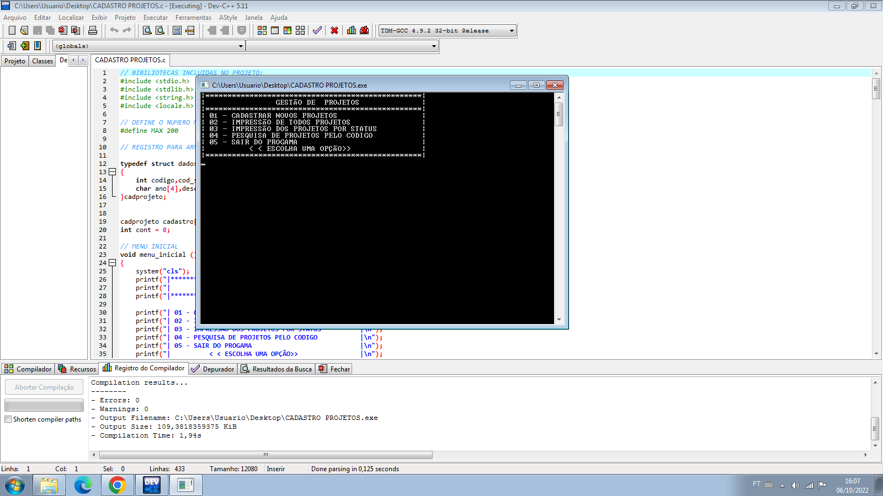
Task: Enable Shorten compiler paths
Action: 8,419
